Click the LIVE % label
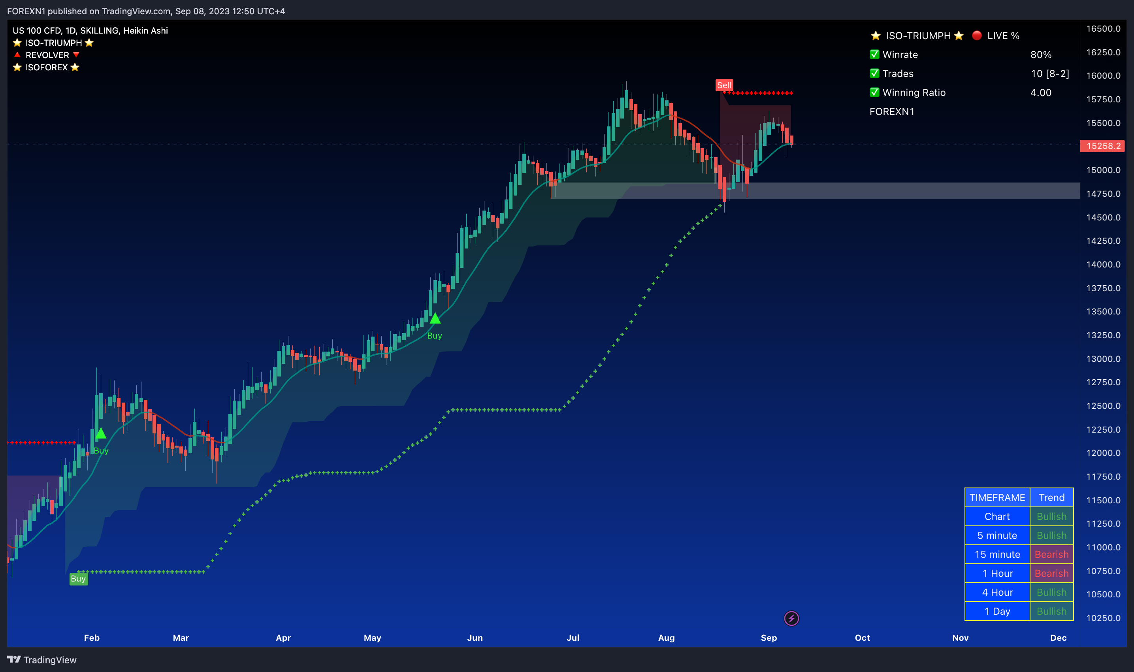Viewport: 1134px width, 672px height. tap(1003, 35)
